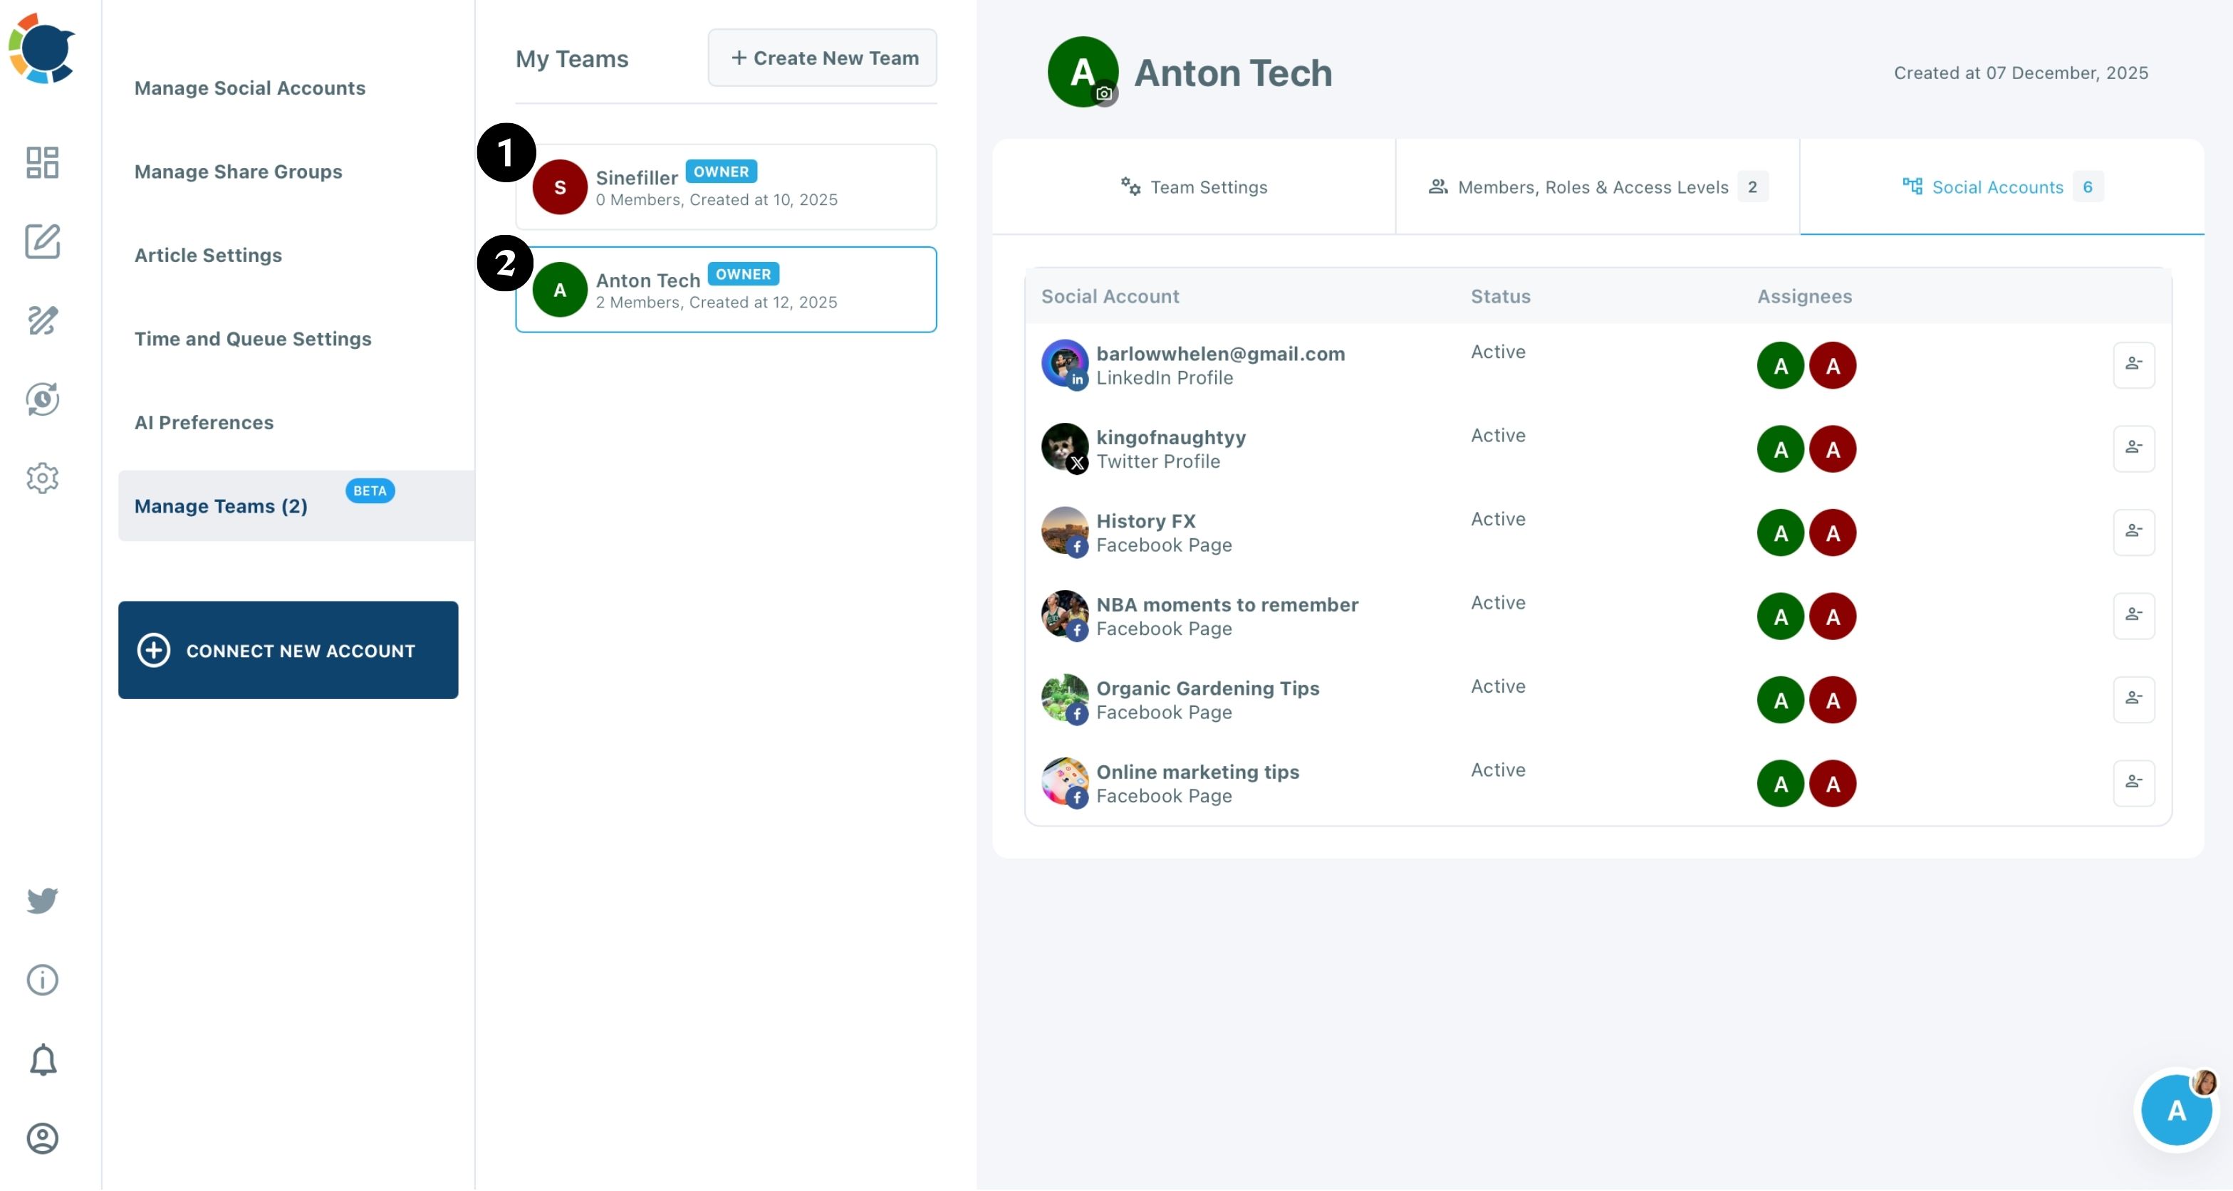2233x1191 pixels.
Task: Click the NBA moments to remember name
Action: click(1227, 604)
